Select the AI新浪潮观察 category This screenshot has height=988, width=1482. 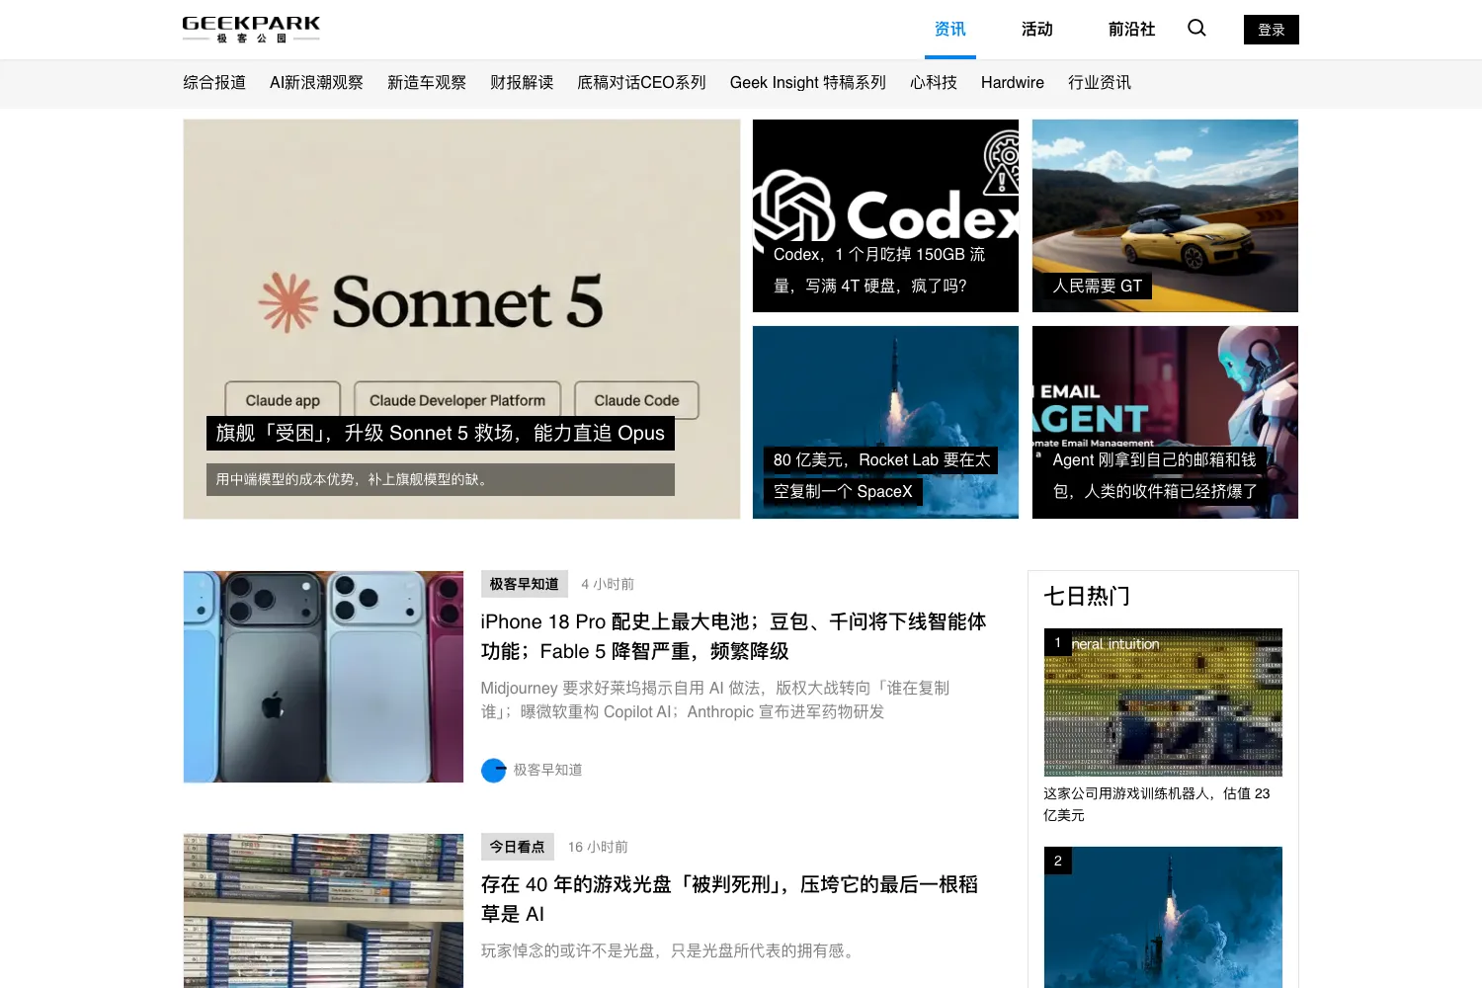tap(316, 83)
